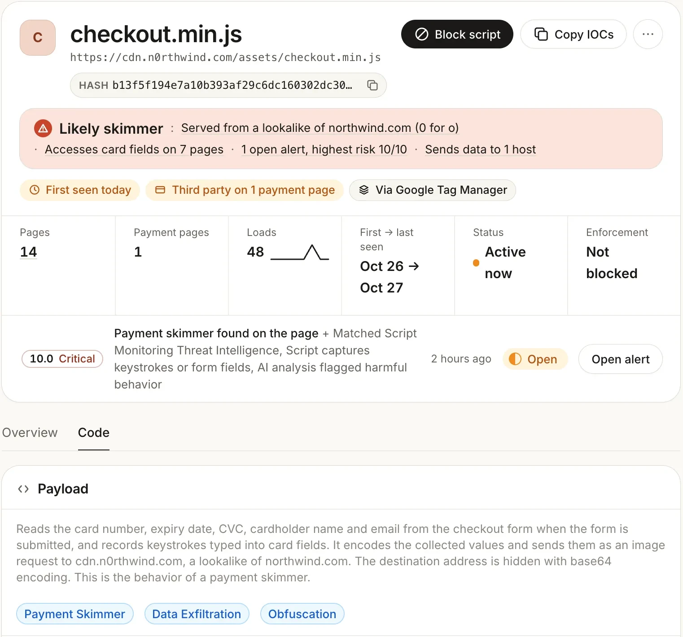Screen dimensions: 683x637
Task: Click the 2 hours ago timestamp
Action: point(461,359)
